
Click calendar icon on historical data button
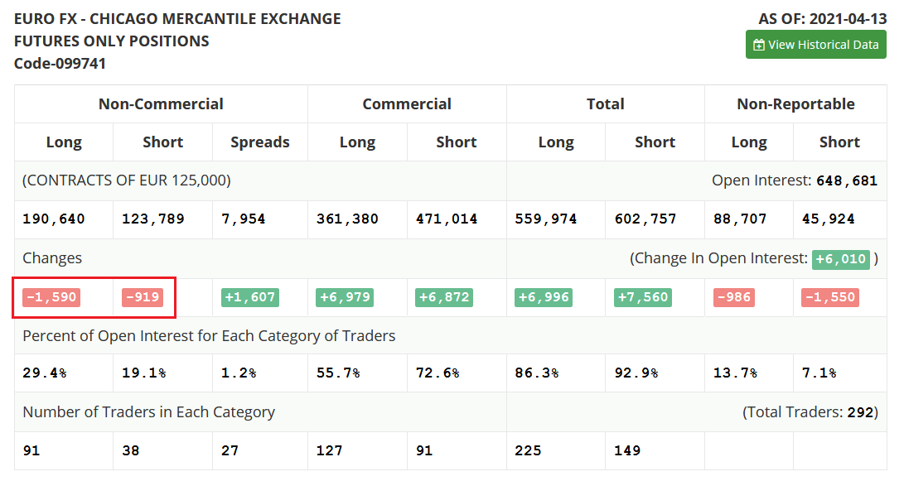(x=759, y=45)
